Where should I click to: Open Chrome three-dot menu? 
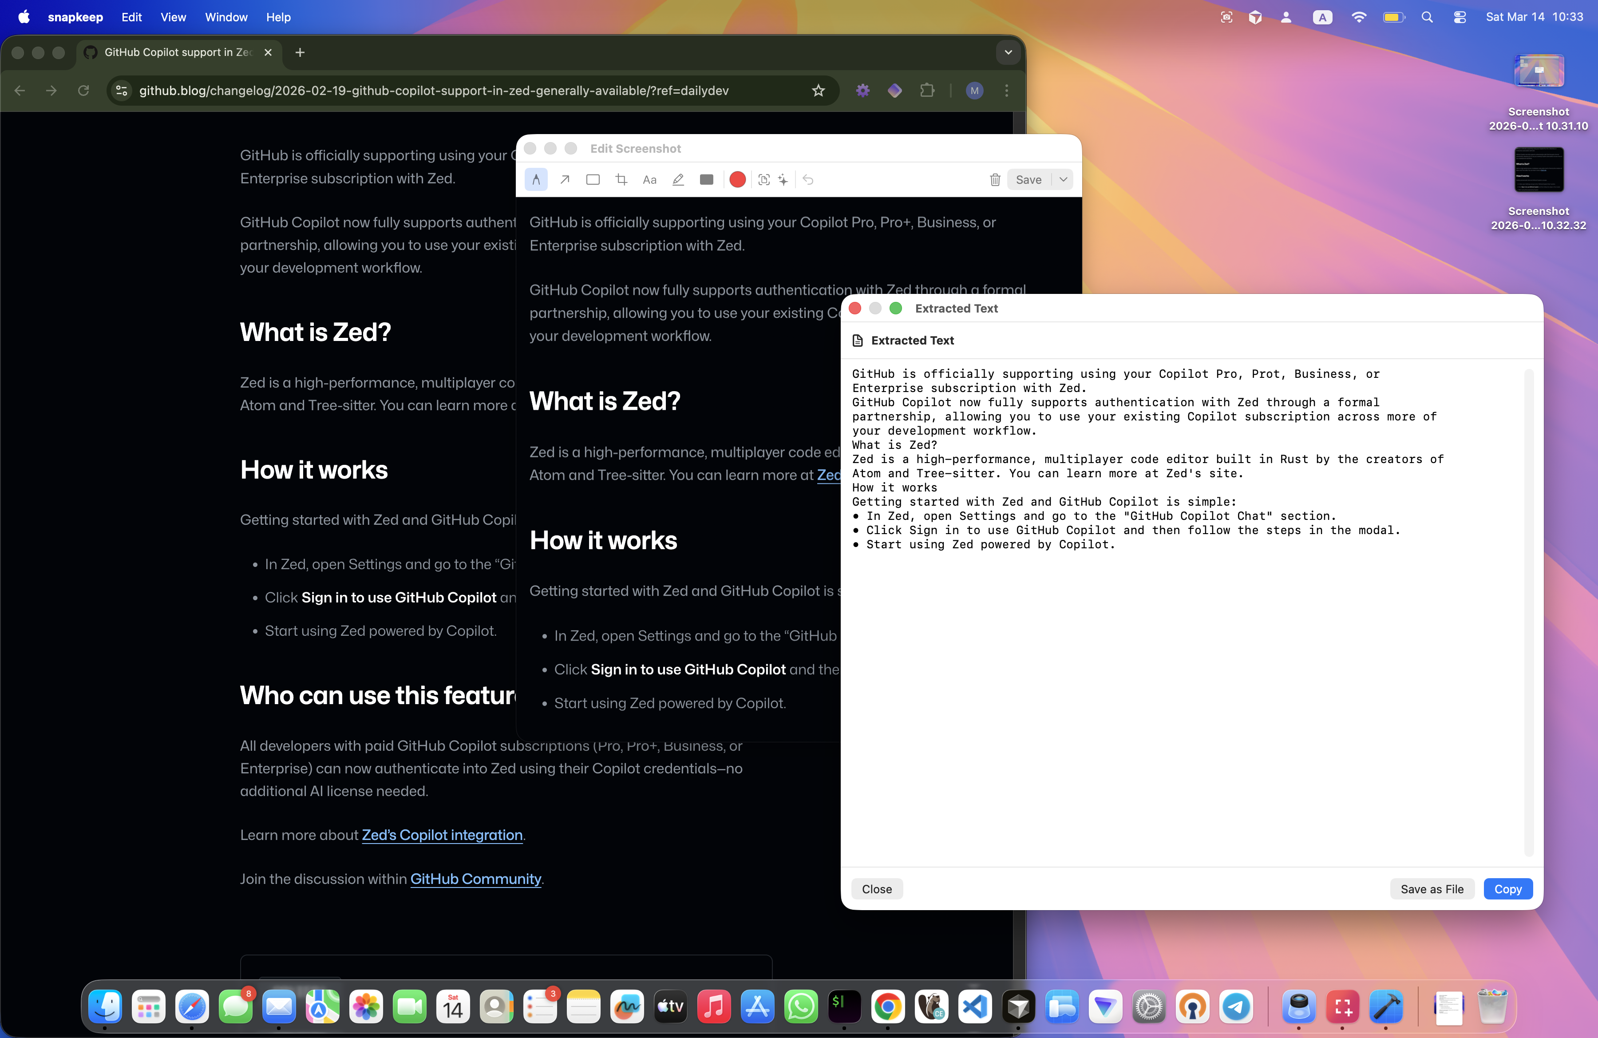[1006, 91]
